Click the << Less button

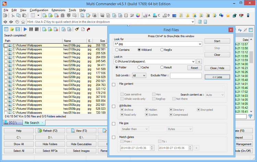point(217,77)
